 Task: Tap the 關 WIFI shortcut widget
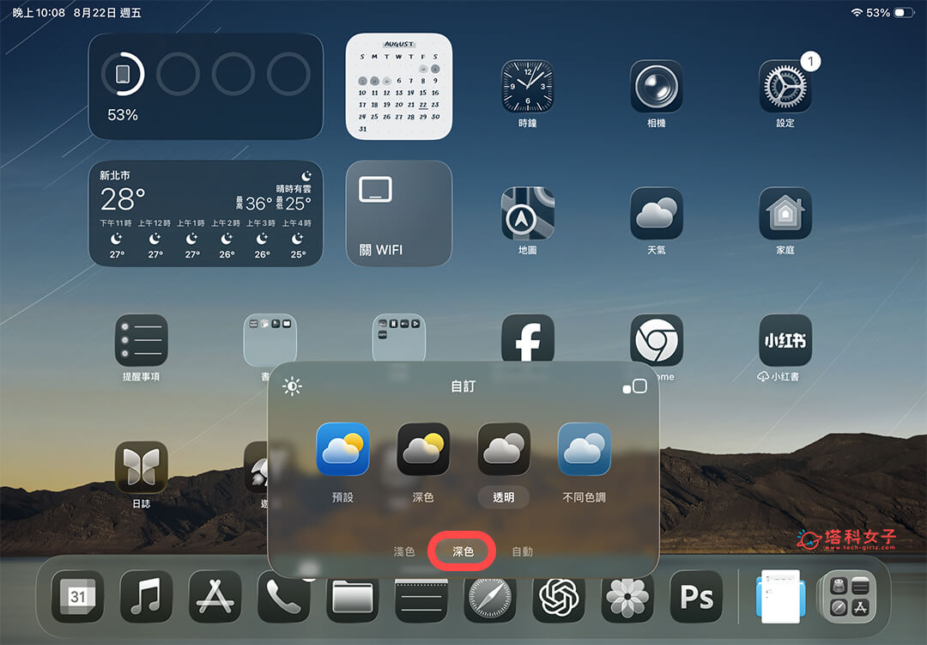pos(398,212)
